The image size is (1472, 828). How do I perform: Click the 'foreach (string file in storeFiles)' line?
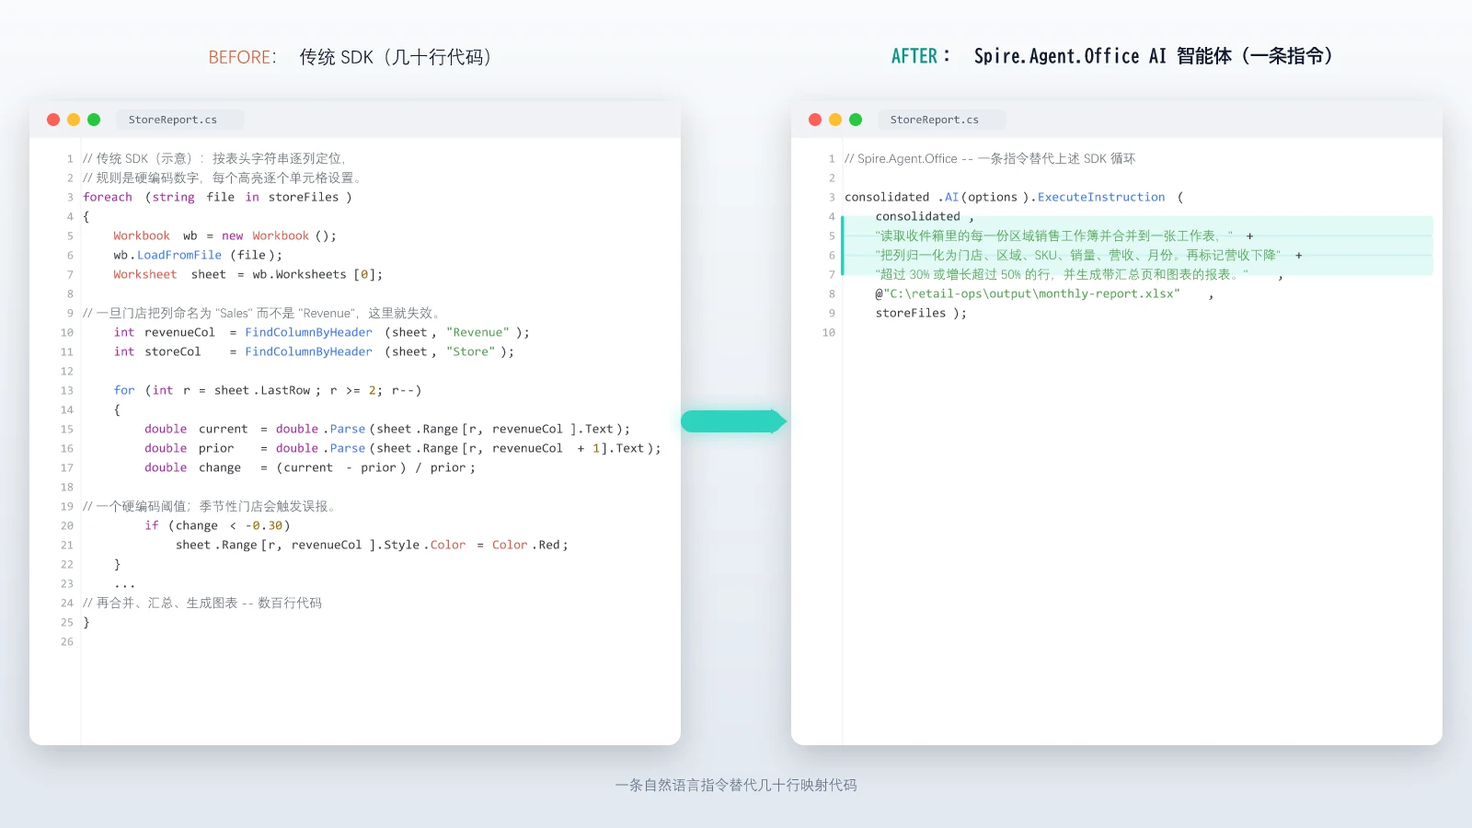217,197
